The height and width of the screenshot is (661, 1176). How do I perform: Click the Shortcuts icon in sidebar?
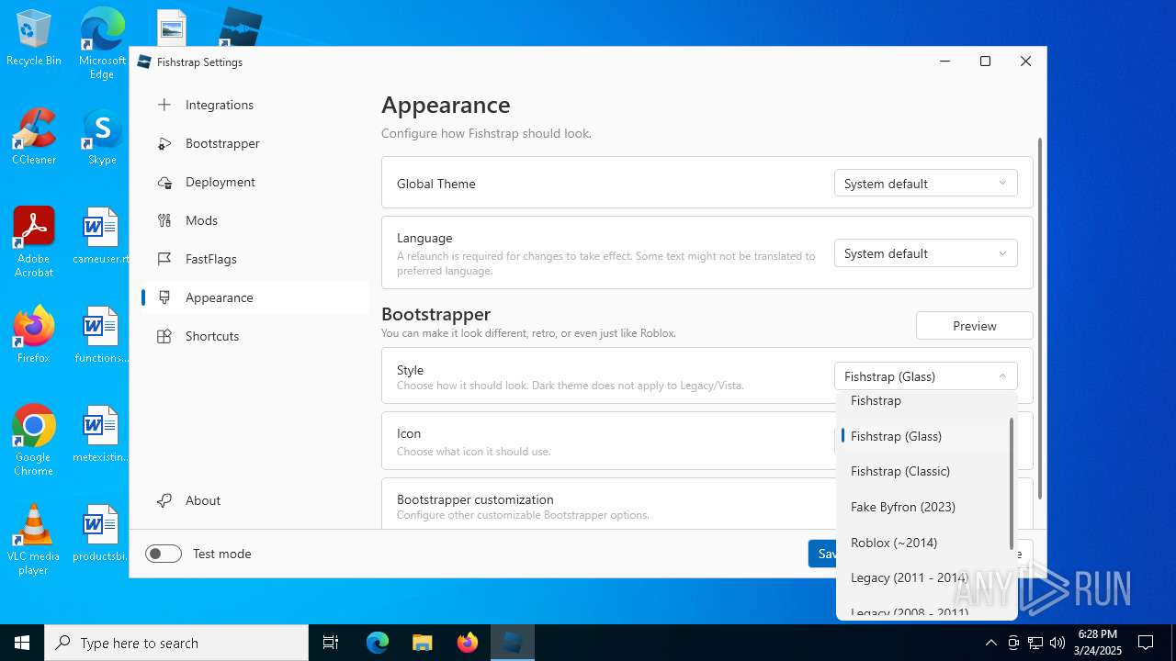(x=164, y=336)
